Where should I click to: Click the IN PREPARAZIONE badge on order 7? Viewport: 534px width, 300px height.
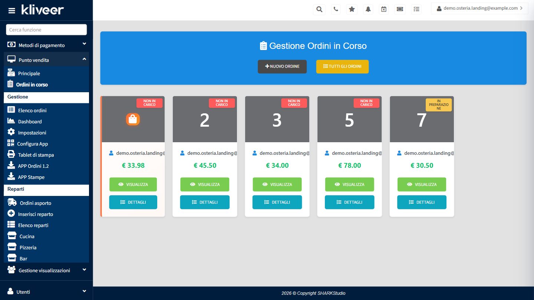click(439, 105)
